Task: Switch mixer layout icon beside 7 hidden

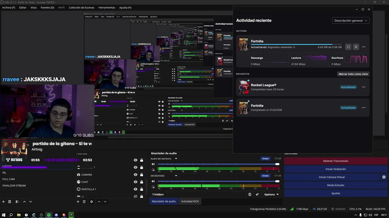Action: click(x=250, y=194)
